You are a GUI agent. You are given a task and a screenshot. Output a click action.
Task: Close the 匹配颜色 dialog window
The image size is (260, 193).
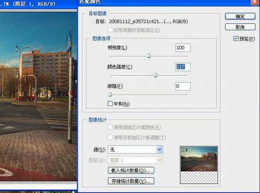pos(254,3)
